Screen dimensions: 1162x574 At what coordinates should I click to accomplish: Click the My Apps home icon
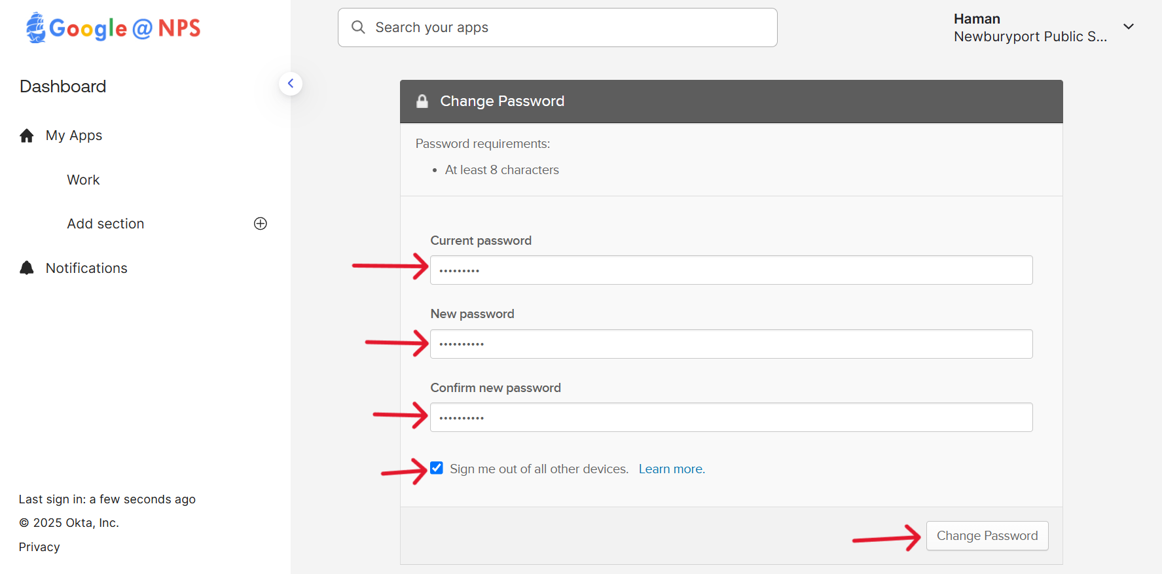27,135
